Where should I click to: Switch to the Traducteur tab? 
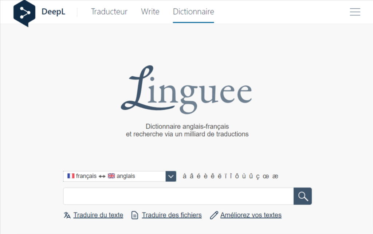pos(109,12)
